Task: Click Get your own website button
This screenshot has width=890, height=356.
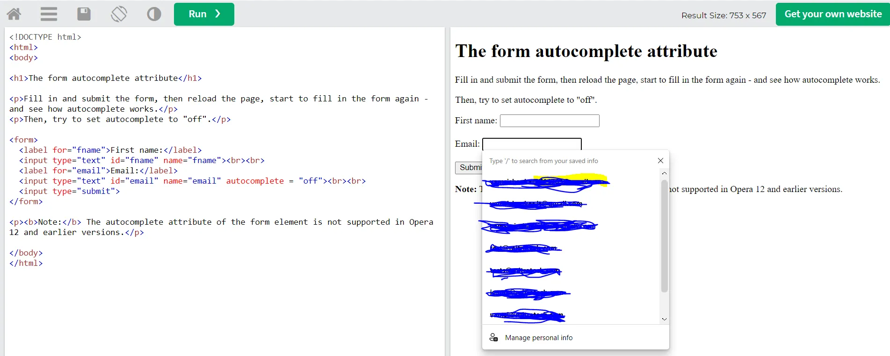Action: tap(833, 14)
